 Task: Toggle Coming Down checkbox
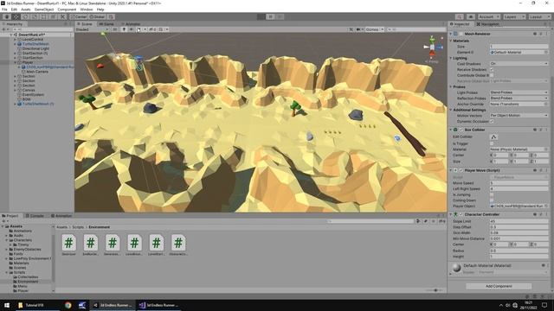click(492, 200)
